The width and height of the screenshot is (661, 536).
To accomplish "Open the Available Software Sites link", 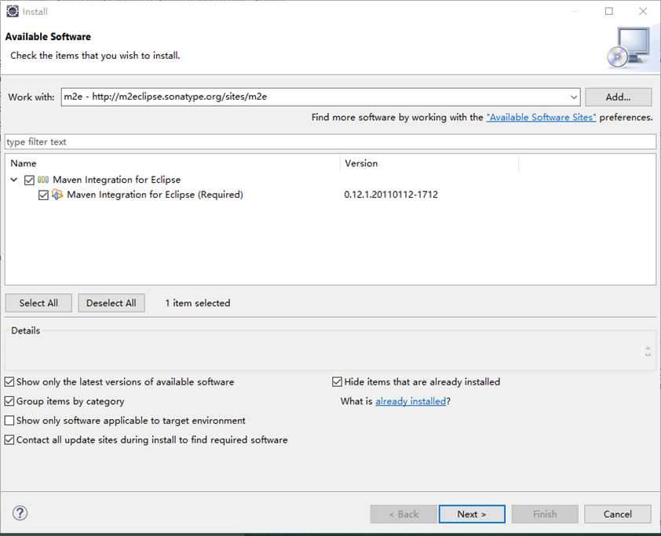I will [541, 118].
